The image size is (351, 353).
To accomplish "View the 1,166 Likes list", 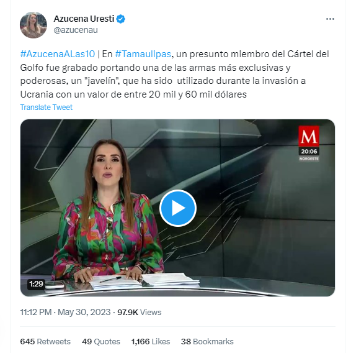I will pos(151,342).
